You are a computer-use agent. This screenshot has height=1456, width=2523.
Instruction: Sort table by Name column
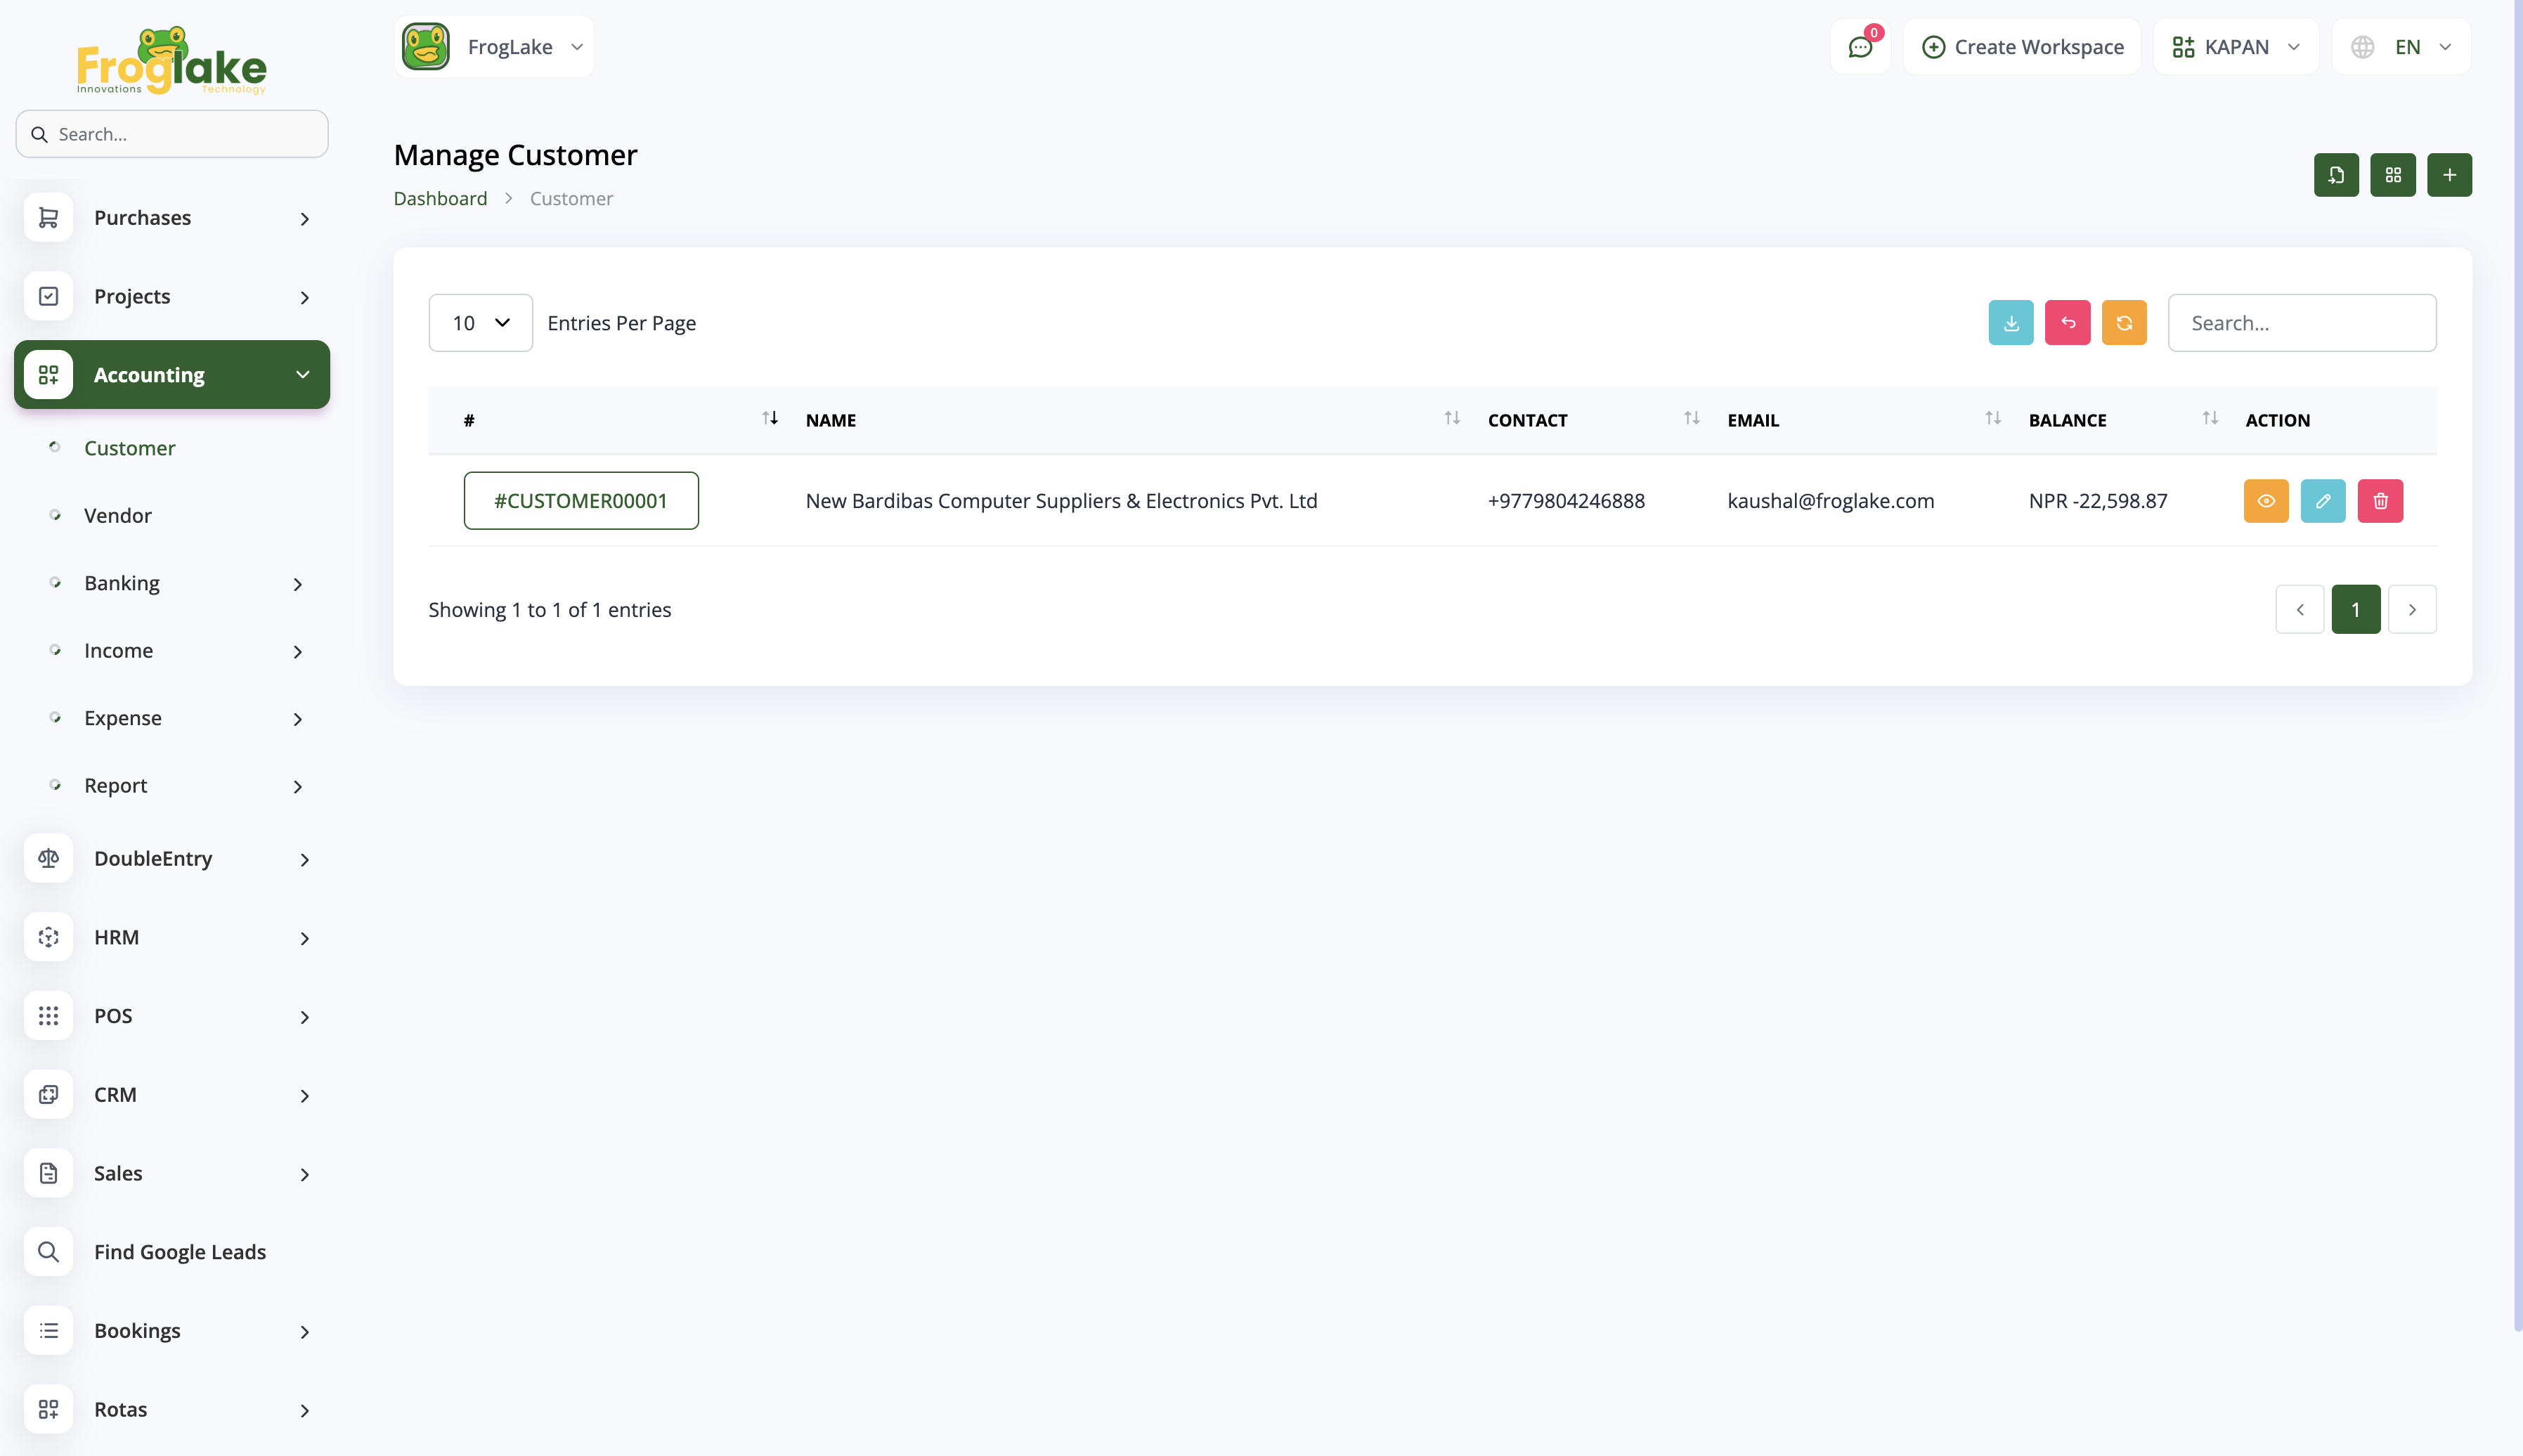pos(1451,419)
